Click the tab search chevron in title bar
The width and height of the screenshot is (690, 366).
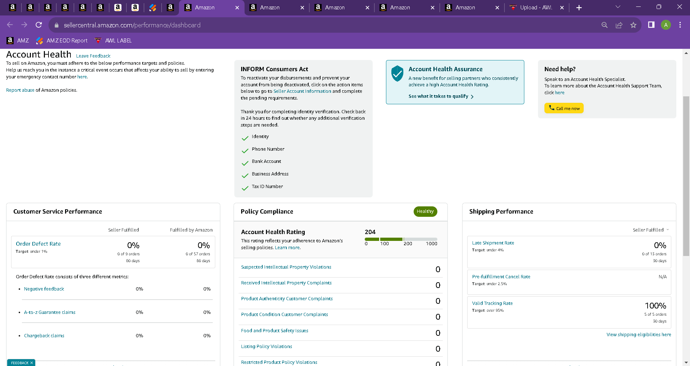click(x=618, y=7)
